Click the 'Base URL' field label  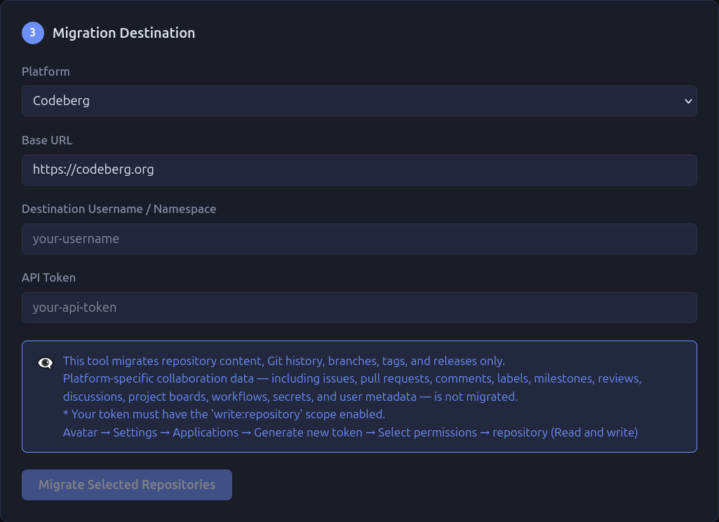click(47, 140)
